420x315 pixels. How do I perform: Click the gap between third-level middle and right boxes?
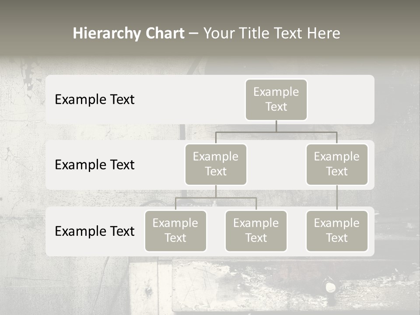[x=296, y=231]
